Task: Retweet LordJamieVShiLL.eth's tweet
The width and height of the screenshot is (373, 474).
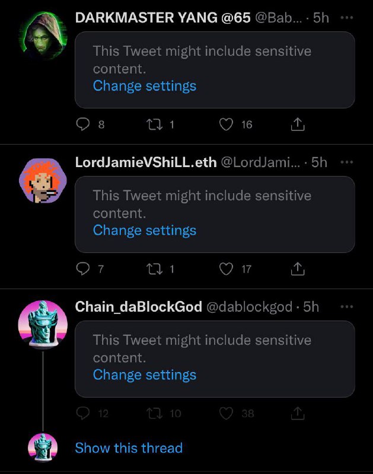Action: pos(155,269)
